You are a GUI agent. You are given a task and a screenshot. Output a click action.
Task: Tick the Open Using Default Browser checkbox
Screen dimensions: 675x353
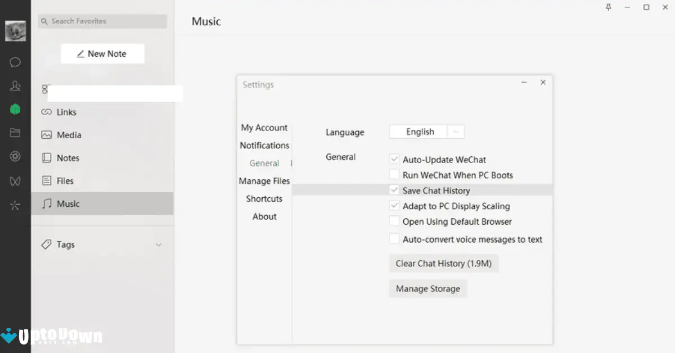coord(394,221)
